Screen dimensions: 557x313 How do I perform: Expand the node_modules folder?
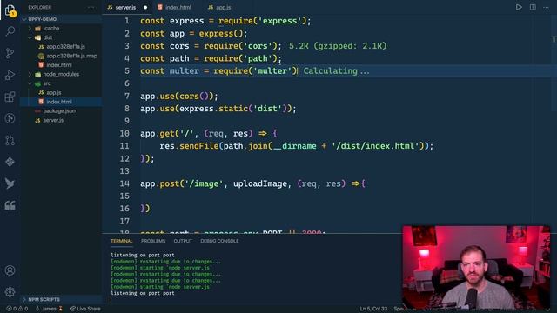pyautogui.click(x=60, y=74)
